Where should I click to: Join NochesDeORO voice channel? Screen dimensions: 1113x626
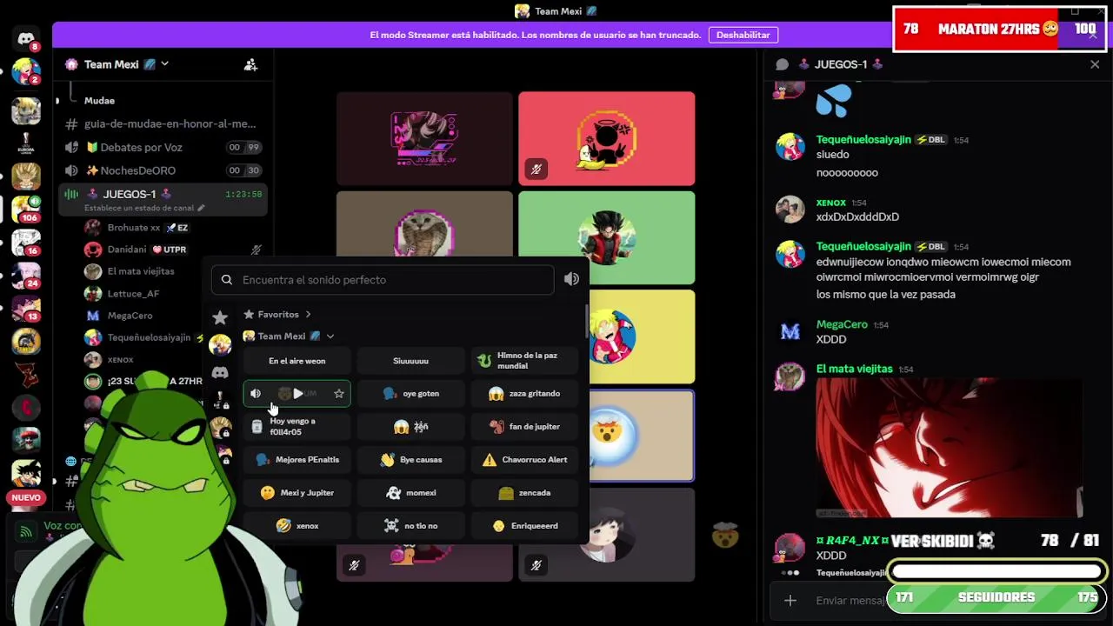(162, 170)
